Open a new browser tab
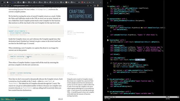Image resolution: width=180 pixels, height=101 pixels. 93,2
